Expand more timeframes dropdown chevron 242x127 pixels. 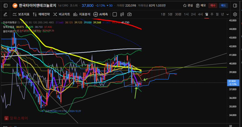[228, 14]
